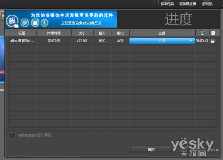Click the video thumbnail at left edge
This screenshot has width=223, height=160.
(x=2, y=59)
